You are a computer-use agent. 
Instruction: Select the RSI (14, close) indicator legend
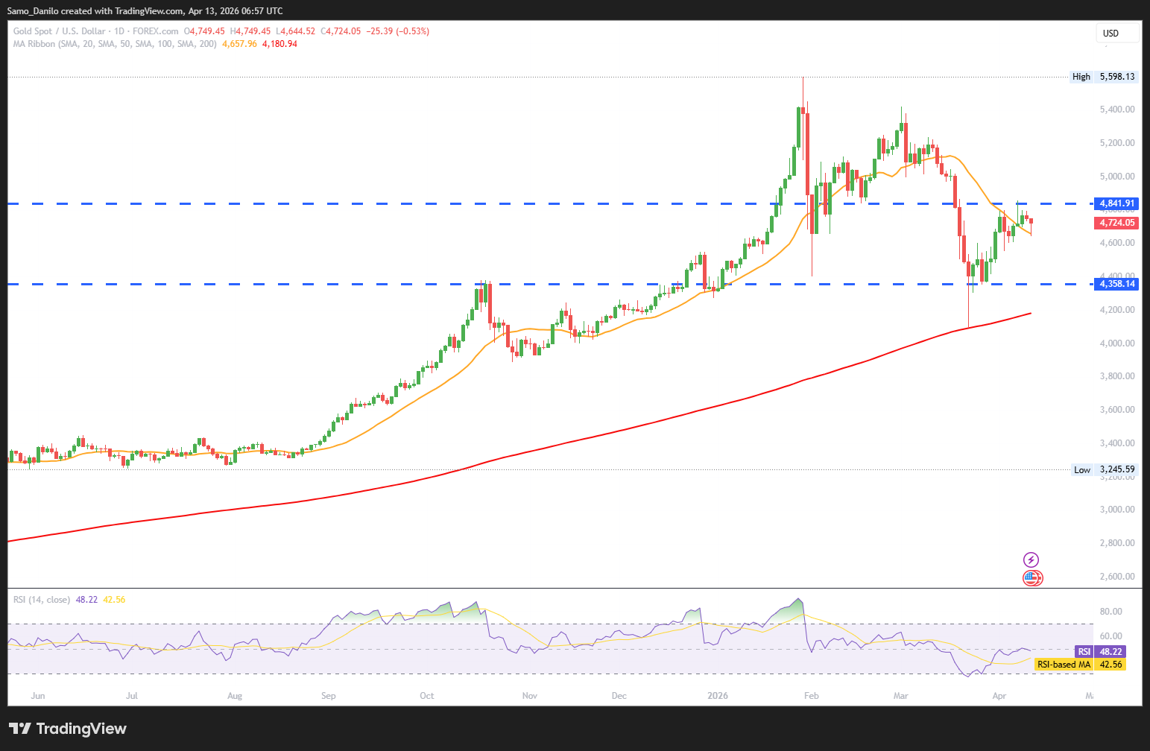pyautogui.click(x=42, y=600)
